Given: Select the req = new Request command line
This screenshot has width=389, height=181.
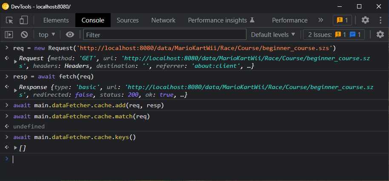Looking at the screenshot, I should [x=174, y=48].
